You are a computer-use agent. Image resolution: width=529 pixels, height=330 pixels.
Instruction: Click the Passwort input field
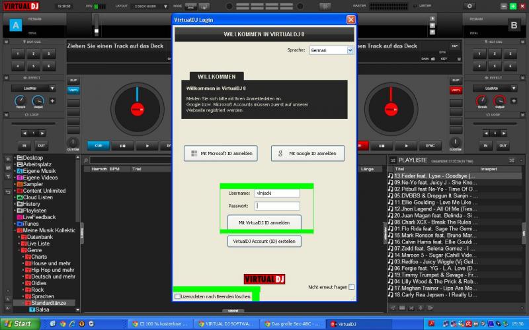click(x=276, y=206)
